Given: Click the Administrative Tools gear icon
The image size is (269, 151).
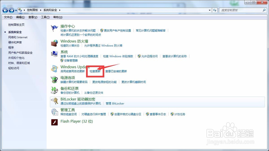Looking at the screenshot, I should click(x=54, y=112).
